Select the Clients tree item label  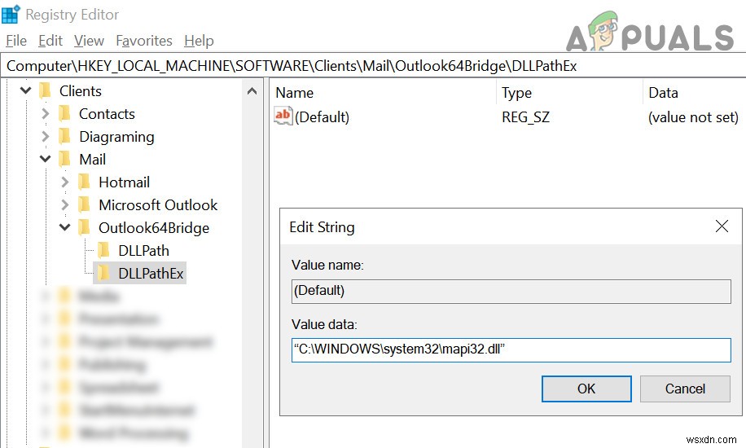coord(81,91)
